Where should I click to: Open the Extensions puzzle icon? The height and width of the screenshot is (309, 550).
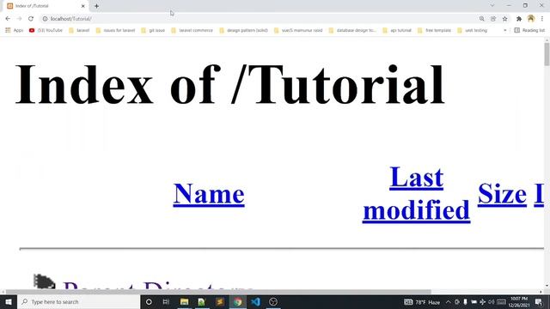point(519,19)
